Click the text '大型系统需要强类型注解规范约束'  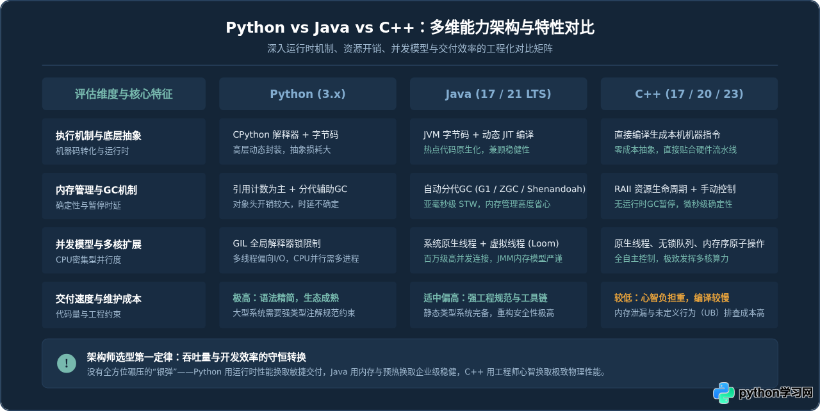click(294, 313)
